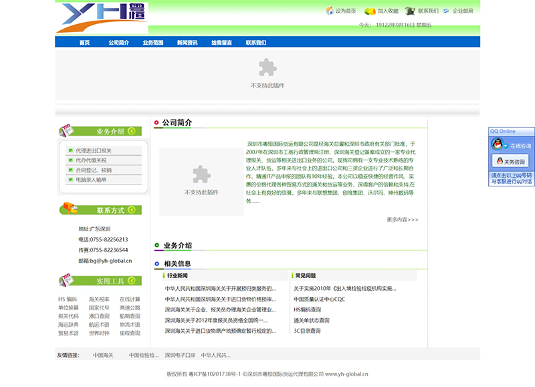
Task: Click the yellow 加入收藏 bookmark icon
Action: click(x=369, y=11)
